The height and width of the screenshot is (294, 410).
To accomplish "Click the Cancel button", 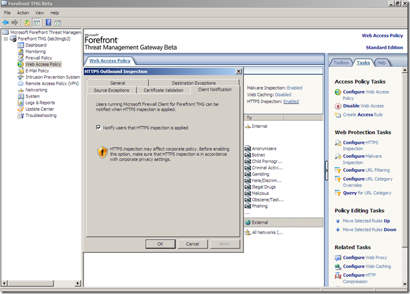I will click(192, 244).
